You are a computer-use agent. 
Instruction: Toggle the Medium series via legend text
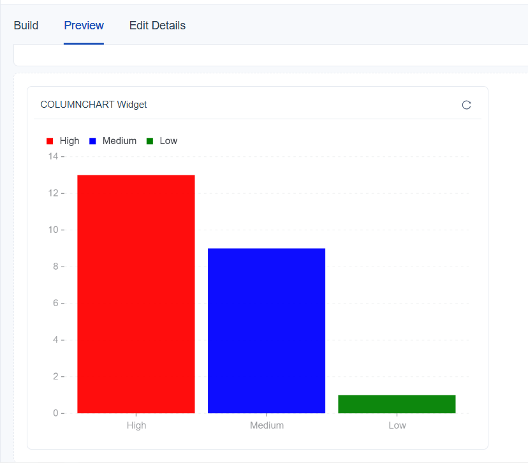(x=119, y=141)
